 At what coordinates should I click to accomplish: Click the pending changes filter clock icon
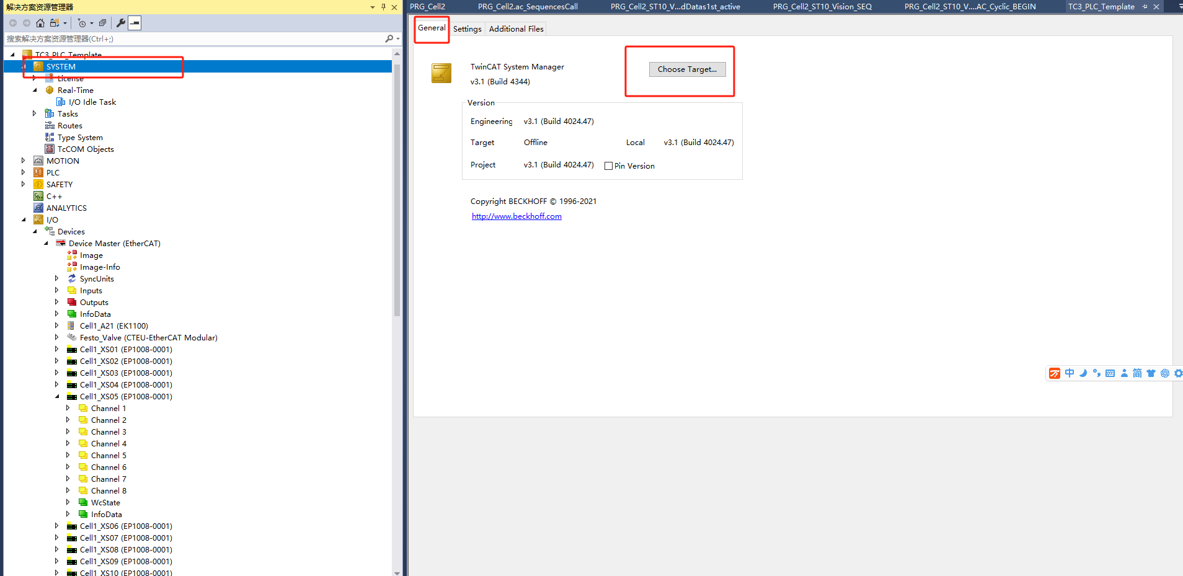coord(82,23)
